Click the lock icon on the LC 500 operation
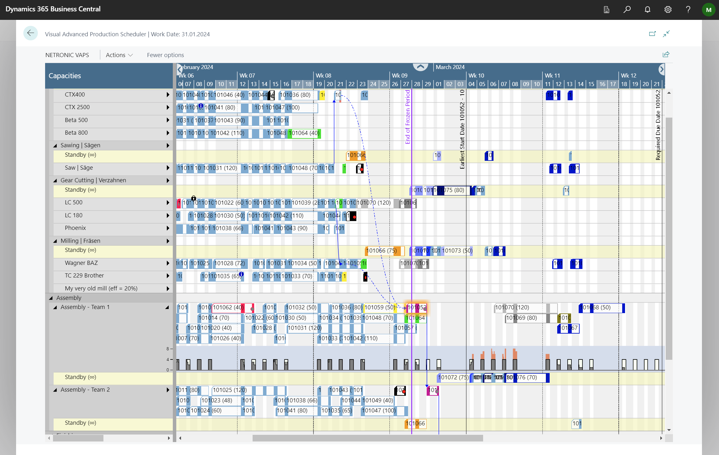 point(194,199)
